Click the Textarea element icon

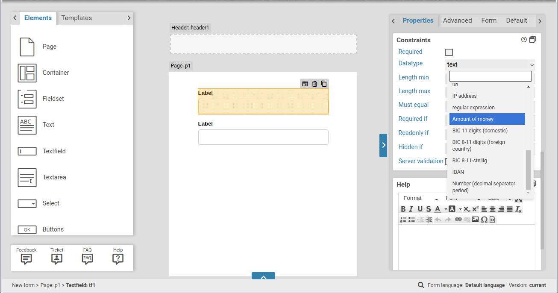[27, 177]
